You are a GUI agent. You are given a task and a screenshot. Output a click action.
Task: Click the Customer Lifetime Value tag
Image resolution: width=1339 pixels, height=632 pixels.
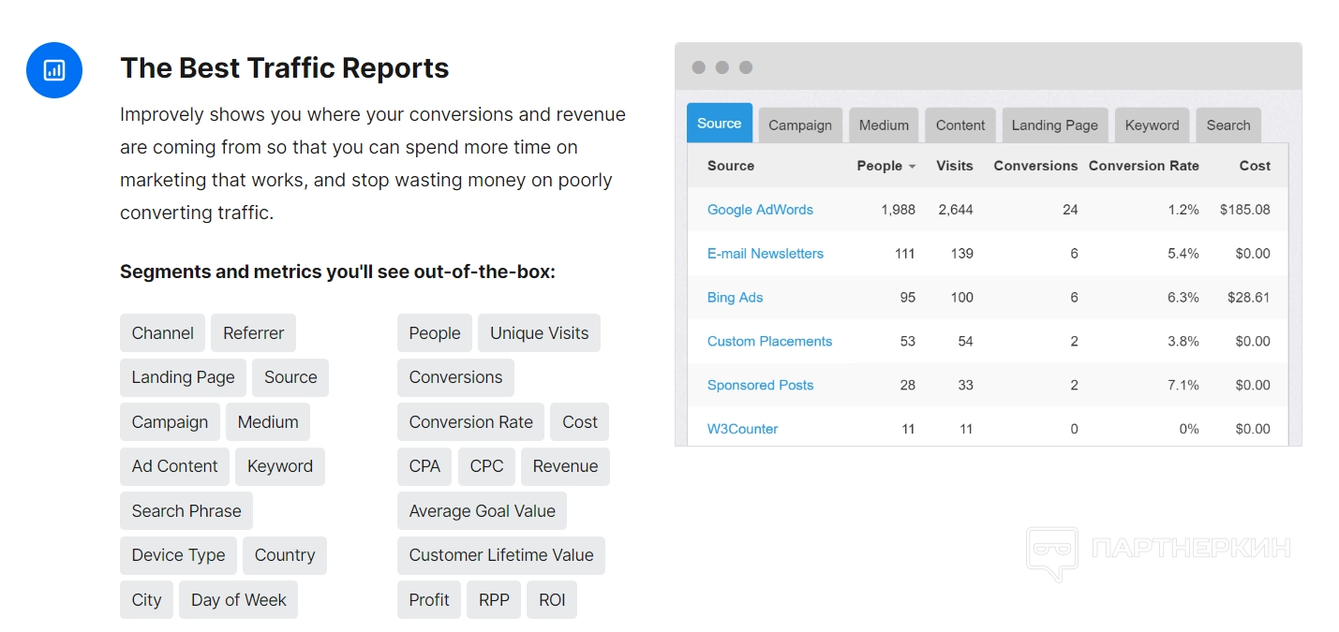point(500,555)
